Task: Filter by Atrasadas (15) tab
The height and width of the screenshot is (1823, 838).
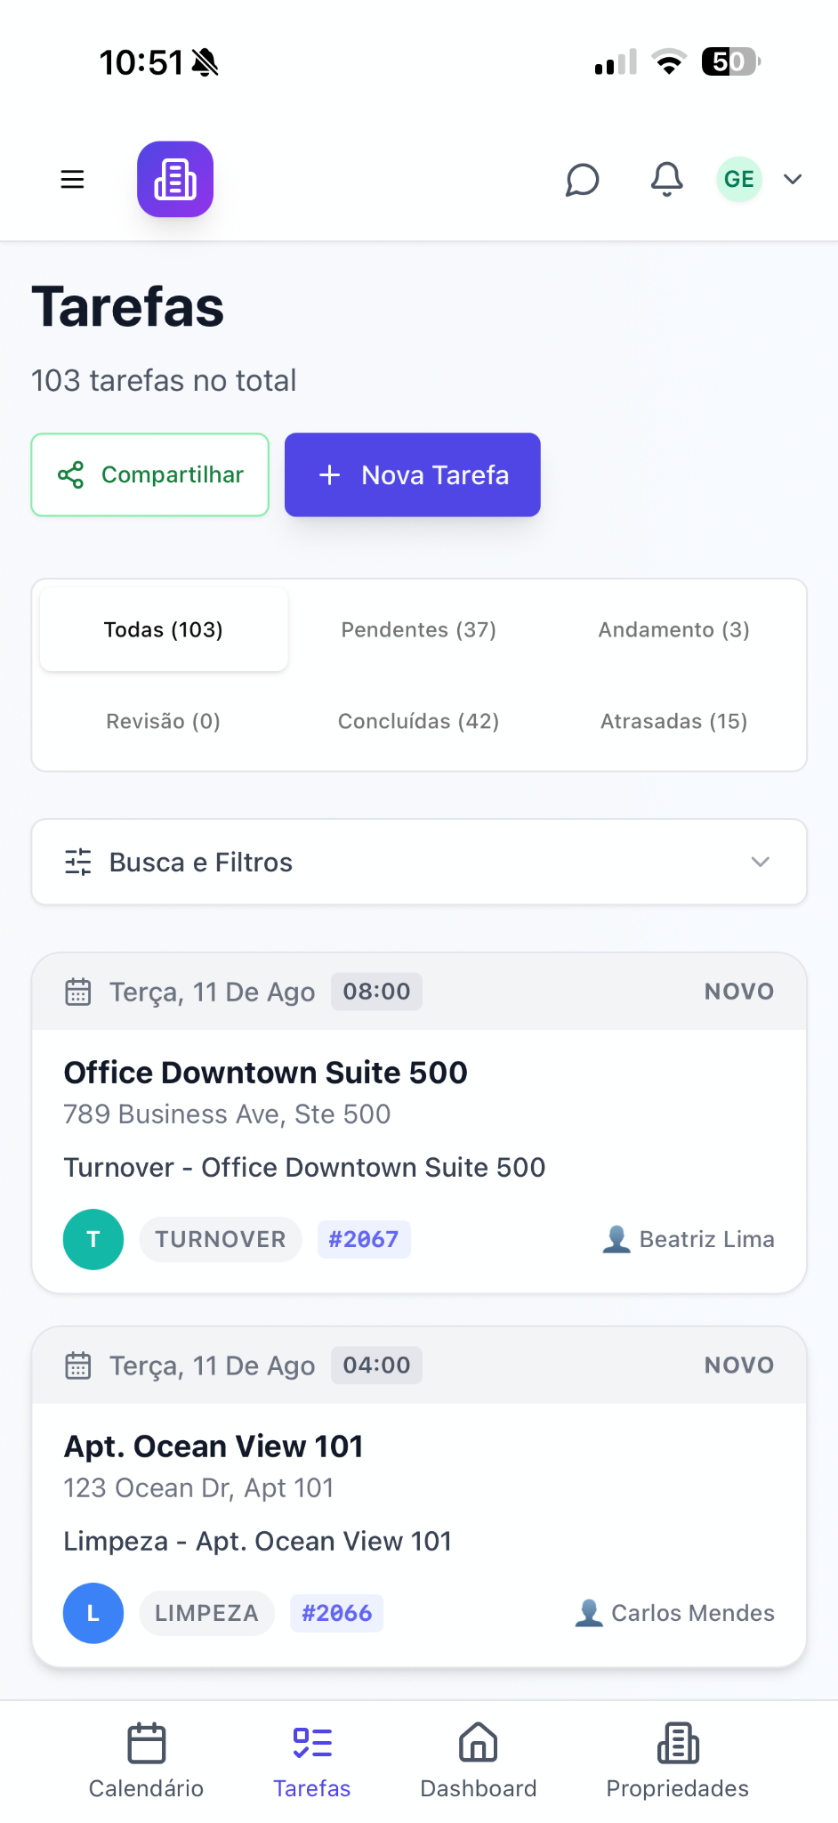Action: (674, 721)
